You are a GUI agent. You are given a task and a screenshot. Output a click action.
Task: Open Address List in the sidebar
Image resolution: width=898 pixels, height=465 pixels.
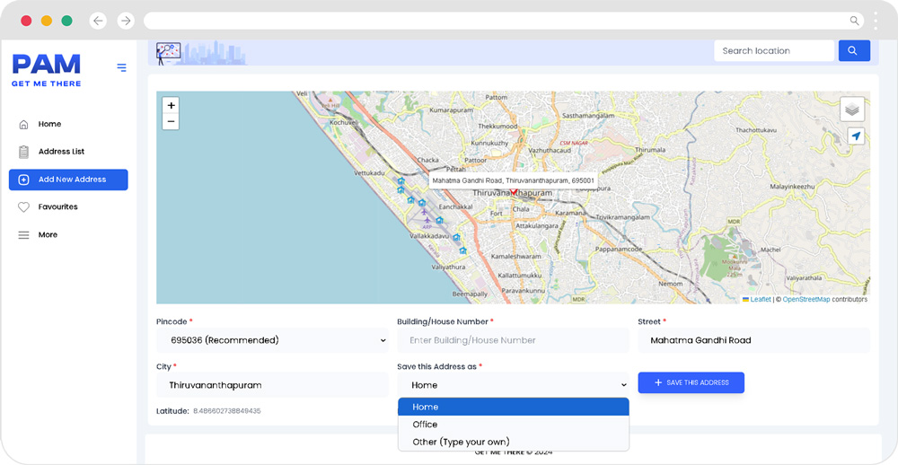[61, 152]
